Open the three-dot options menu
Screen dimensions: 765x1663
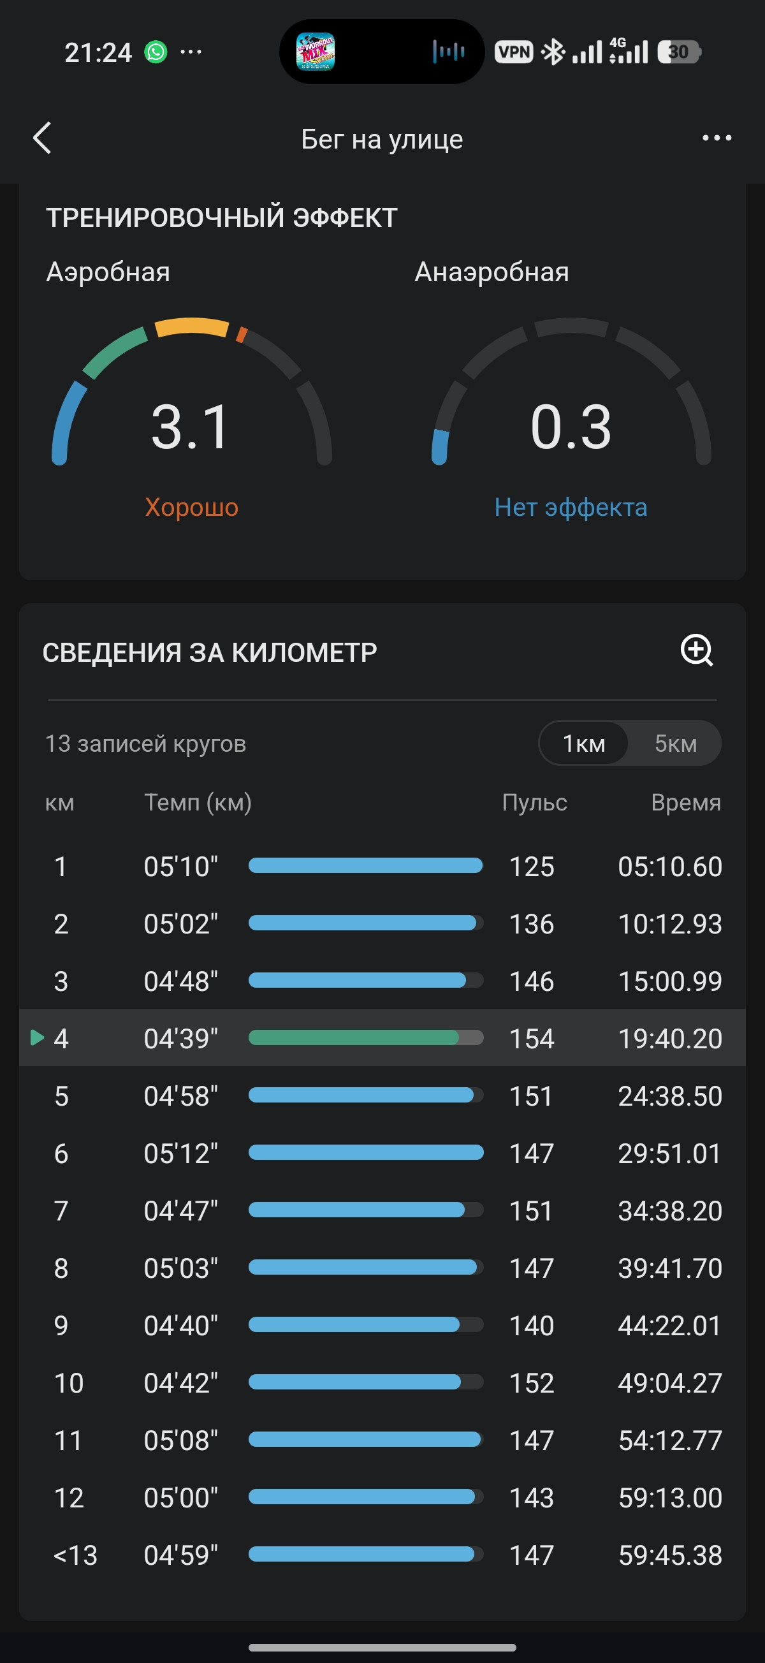pyautogui.click(x=717, y=138)
